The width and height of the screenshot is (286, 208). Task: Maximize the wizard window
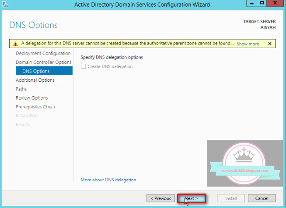click(x=262, y=3)
